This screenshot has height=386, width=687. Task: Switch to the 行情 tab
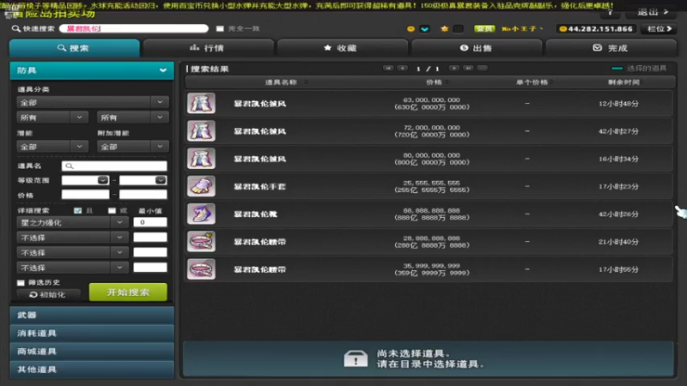[x=209, y=48]
